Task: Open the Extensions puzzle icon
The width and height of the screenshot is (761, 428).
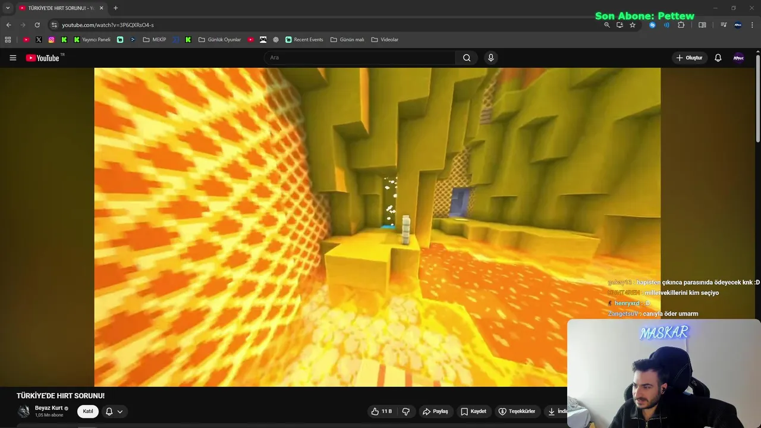Action: [x=681, y=25]
